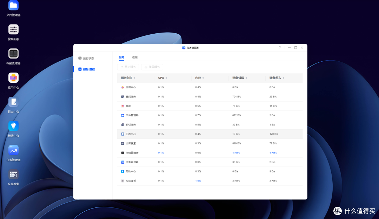Select the 控制面板 service row
The height and width of the screenshot is (219, 379).
click(131, 181)
